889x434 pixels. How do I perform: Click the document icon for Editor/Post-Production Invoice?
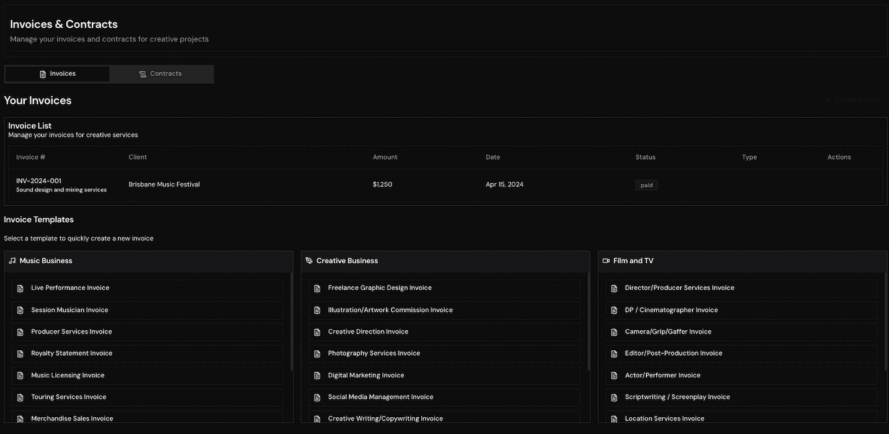click(614, 354)
